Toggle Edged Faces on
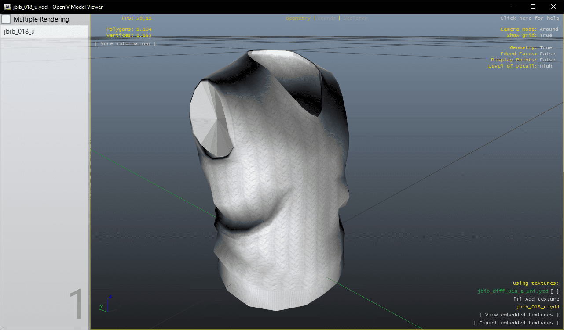 [x=547, y=54]
